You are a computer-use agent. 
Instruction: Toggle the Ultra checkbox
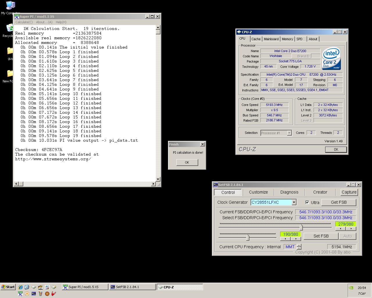tap(307, 202)
